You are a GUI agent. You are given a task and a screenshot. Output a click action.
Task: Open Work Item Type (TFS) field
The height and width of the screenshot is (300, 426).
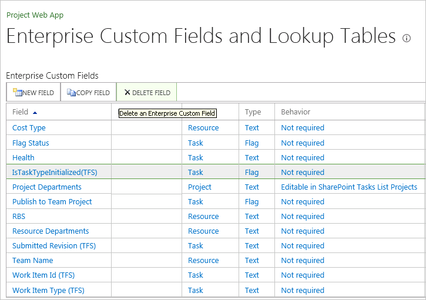tap(49, 289)
